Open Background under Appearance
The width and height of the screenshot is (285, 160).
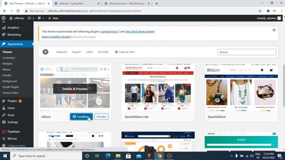tap(10, 81)
